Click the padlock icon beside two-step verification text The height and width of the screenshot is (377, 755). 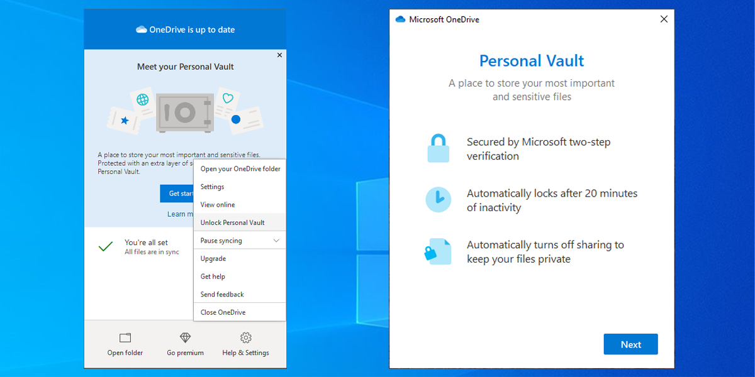439,147
